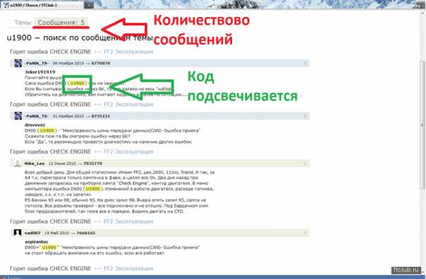Open post number 8770078 link
This screenshot has height=279, width=426.
[x=101, y=64]
